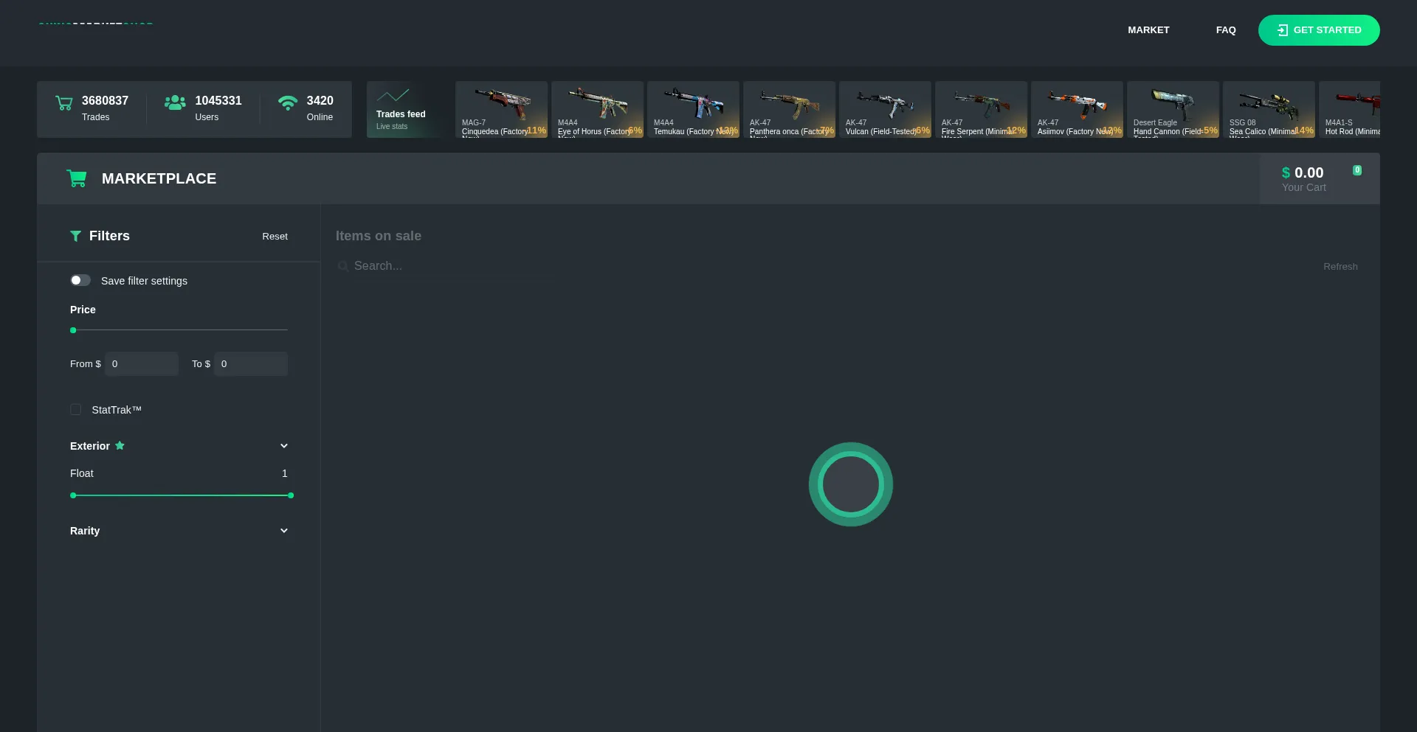Click the price From $ input field
This screenshot has height=732, width=1417.
point(142,364)
